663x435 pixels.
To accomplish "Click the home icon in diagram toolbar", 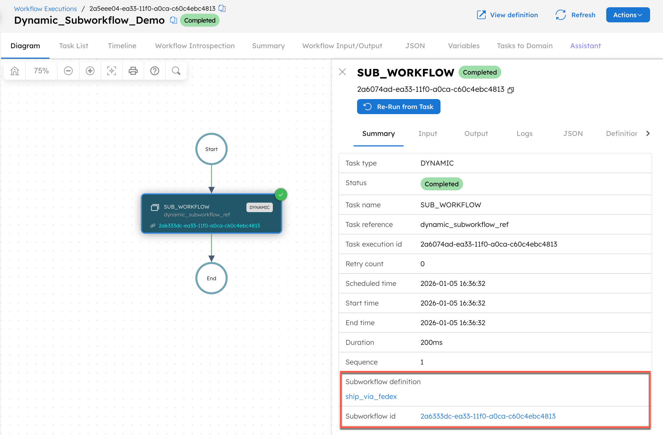I will (15, 71).
